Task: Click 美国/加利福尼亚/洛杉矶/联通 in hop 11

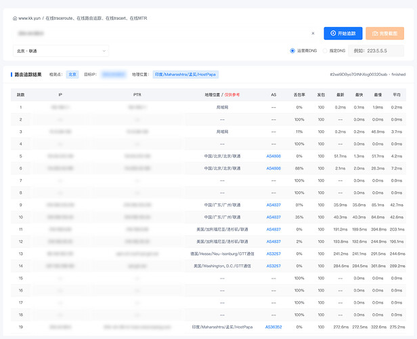Action: pyautogui.click(x=222, y=229)
